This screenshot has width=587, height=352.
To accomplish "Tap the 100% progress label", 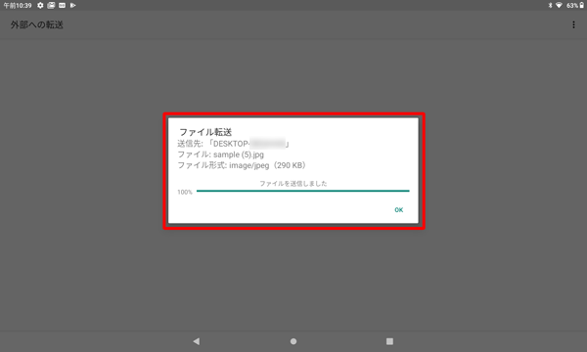I will coord(185,192).
